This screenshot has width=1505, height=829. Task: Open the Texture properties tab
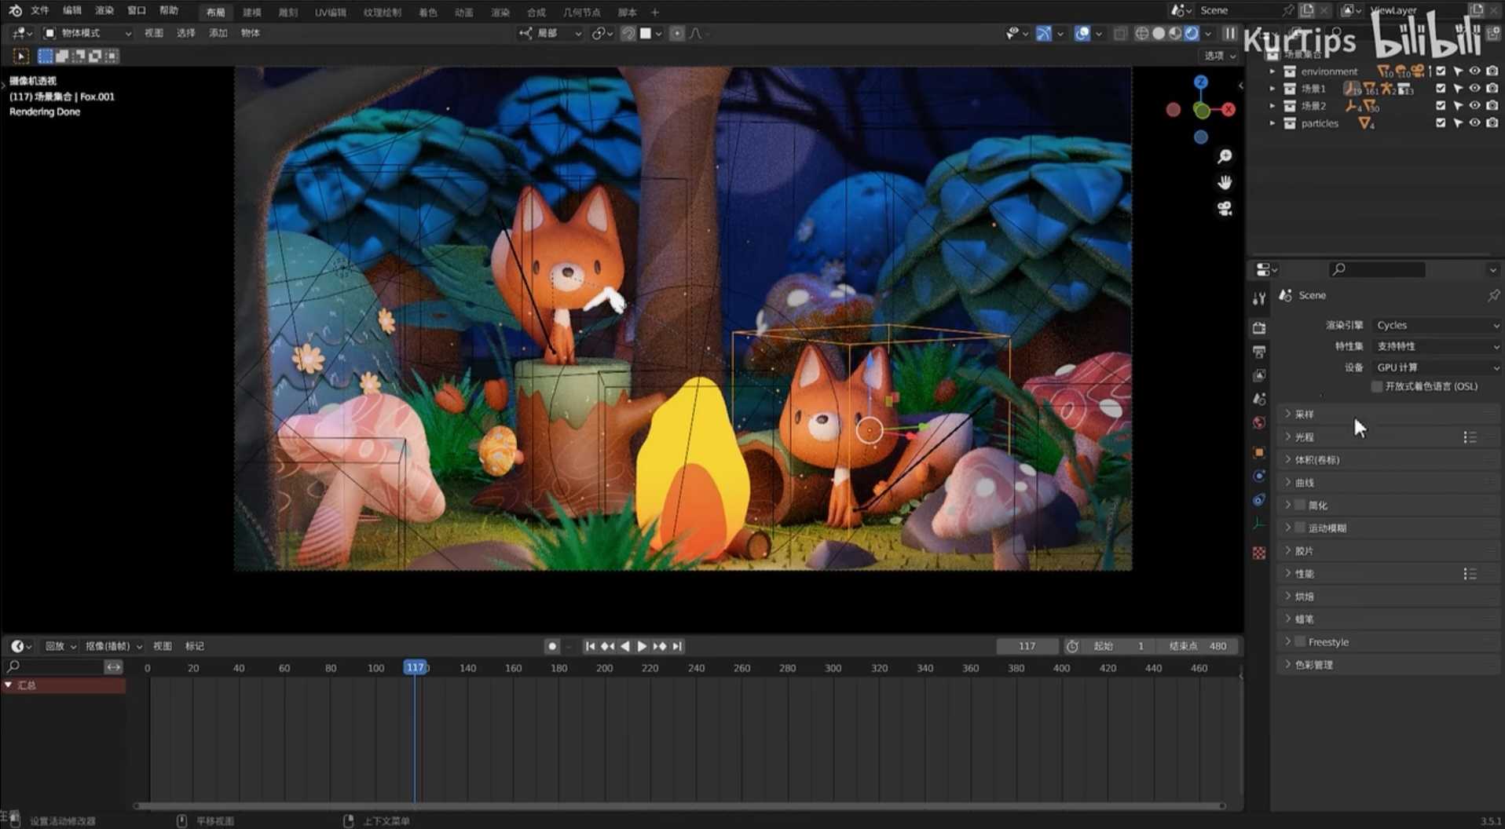tap(1259, 553)
